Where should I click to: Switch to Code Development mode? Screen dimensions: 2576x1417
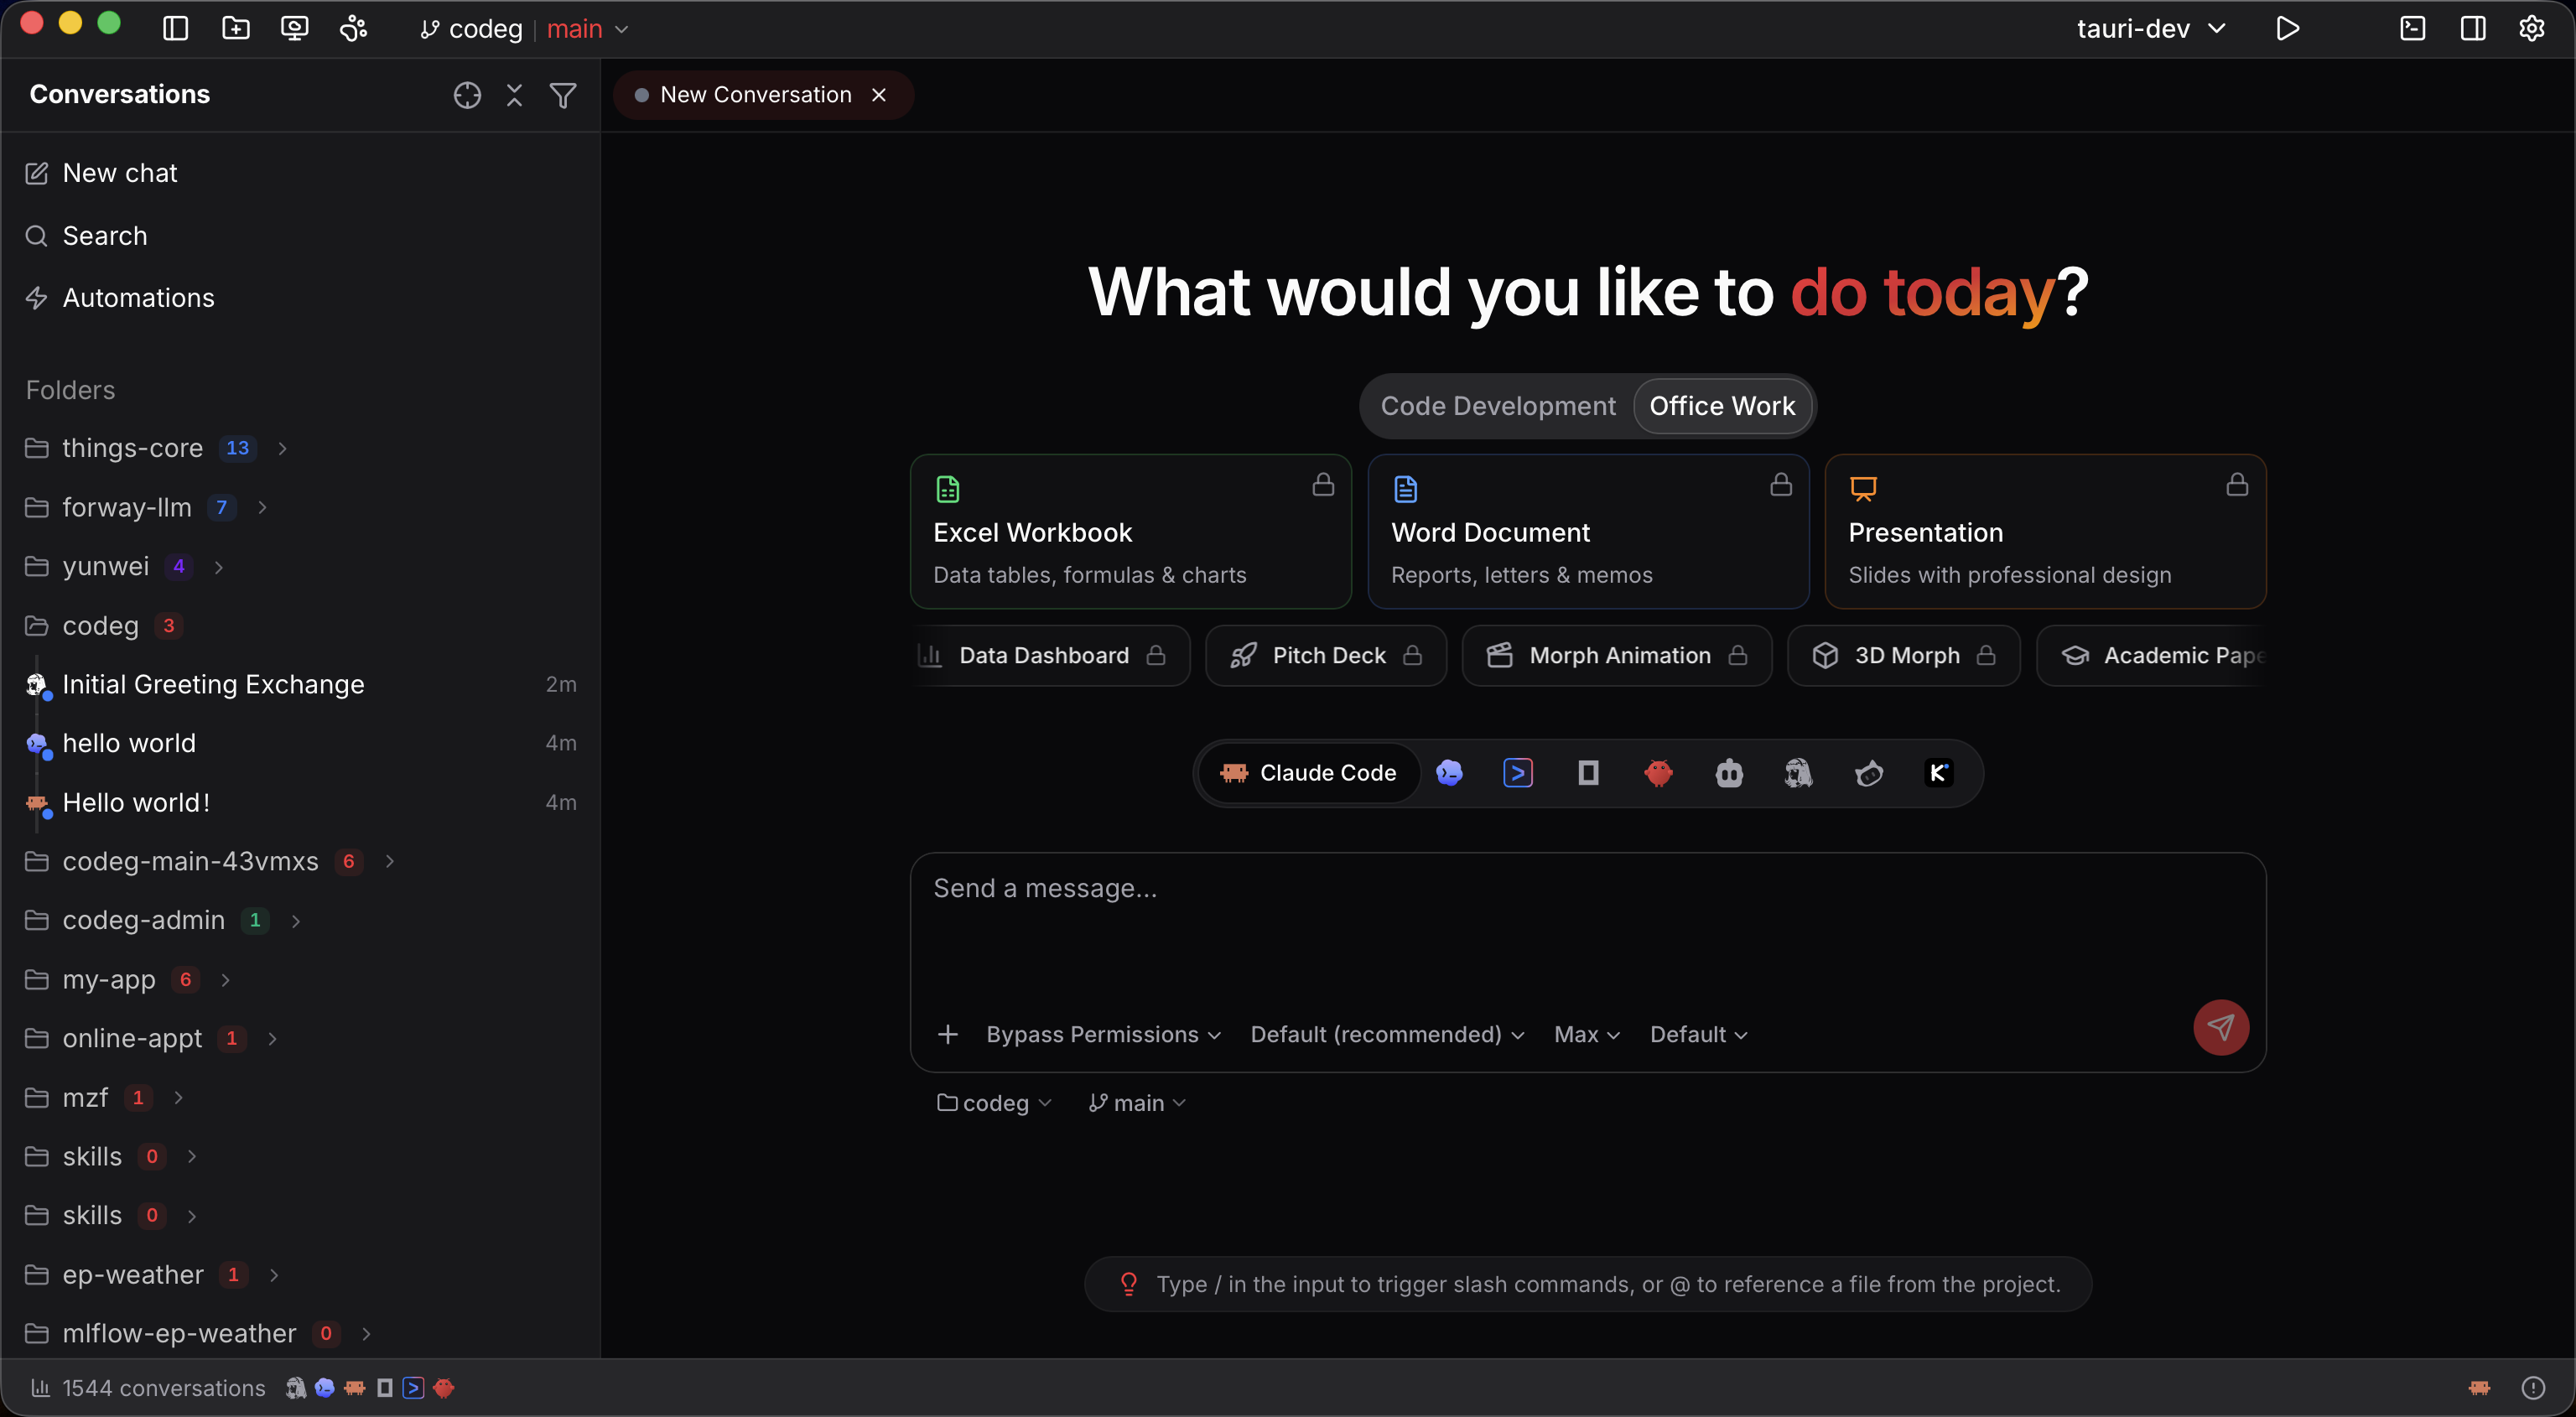(1498, 406)
